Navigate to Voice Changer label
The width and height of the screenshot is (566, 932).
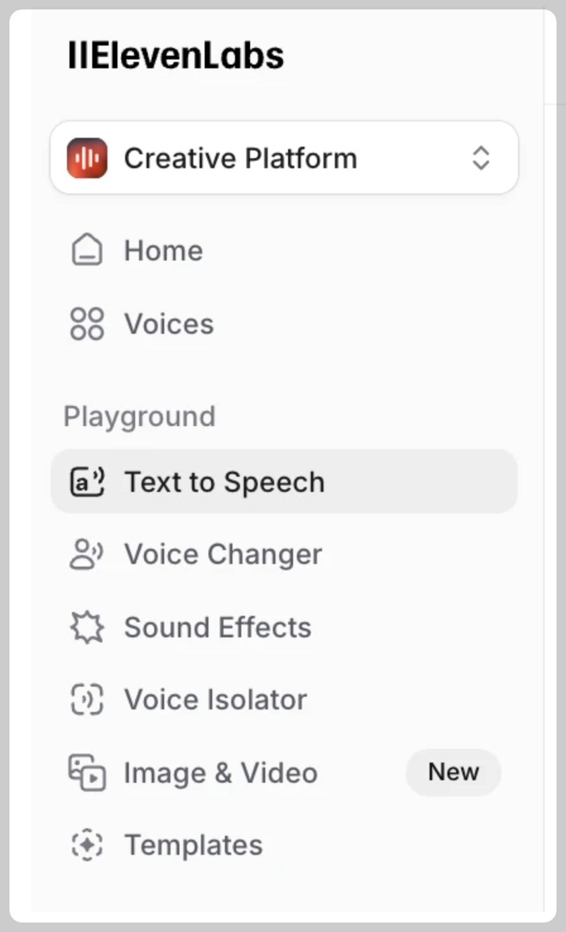224,555
